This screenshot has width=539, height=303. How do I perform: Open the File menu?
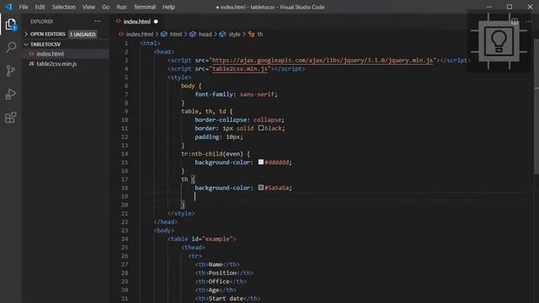(24, 7)
